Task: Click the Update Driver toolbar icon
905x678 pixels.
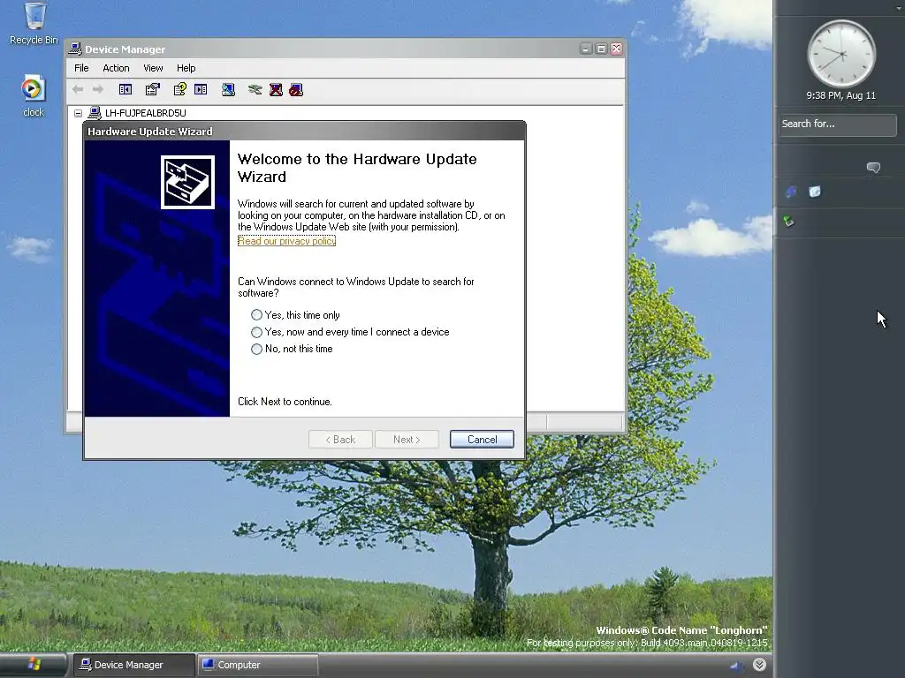Action: (255, 89)
